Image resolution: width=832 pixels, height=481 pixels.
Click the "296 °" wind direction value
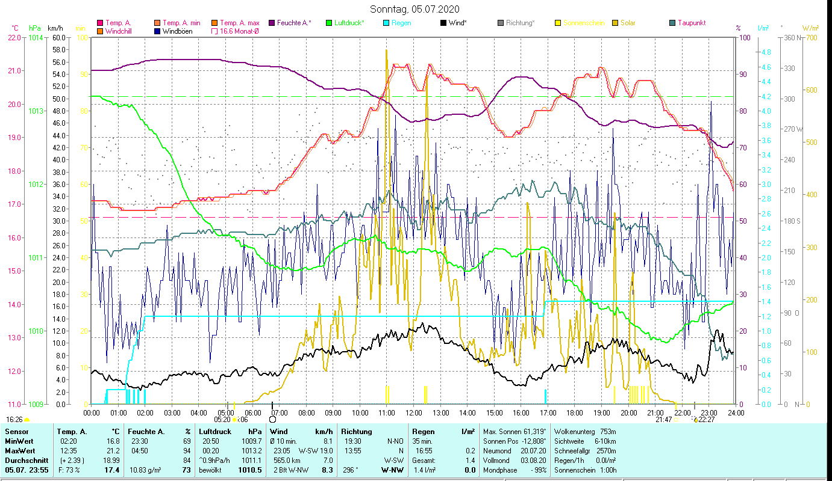[x=351, y=470]
